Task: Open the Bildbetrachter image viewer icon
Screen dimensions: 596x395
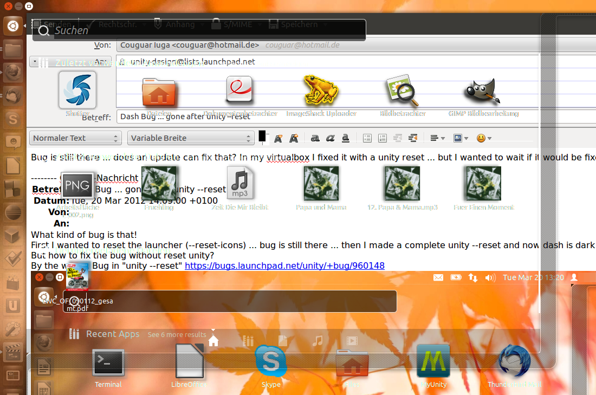Action: 403,90
